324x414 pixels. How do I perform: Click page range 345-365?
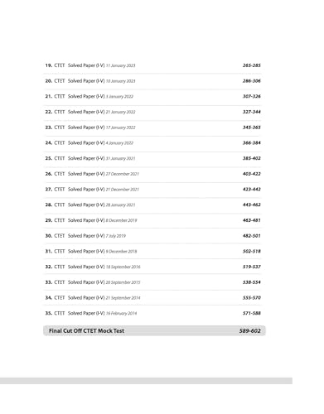[x=252, y=128]
